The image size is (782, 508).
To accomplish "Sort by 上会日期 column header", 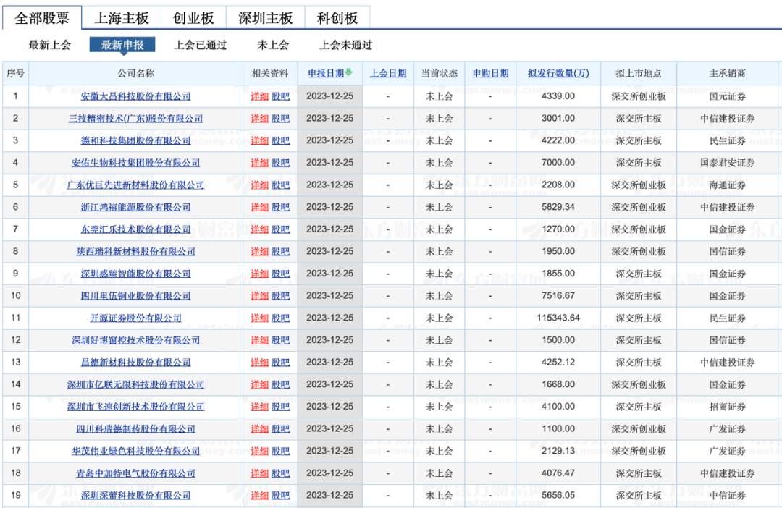I will 388,73.
